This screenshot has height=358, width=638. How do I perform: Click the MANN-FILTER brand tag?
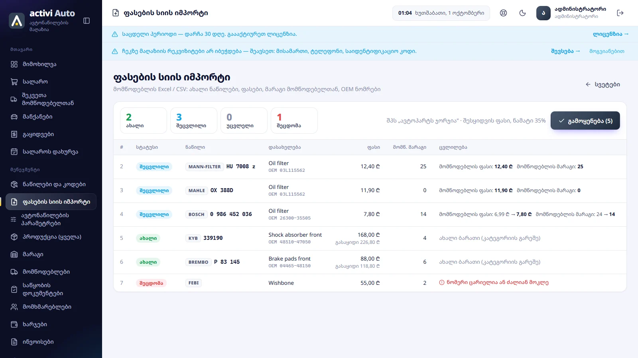(x=205, y=167)
